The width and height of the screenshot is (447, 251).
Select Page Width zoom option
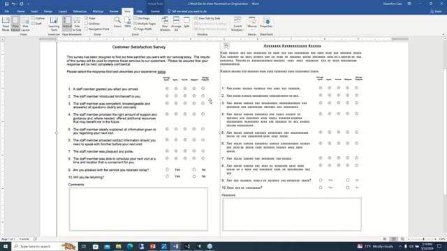click(x=142, y=29)
